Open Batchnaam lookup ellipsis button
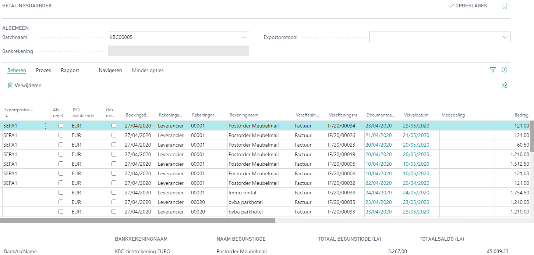The width and height of the screenshot is (534, 255). [244, 37]
